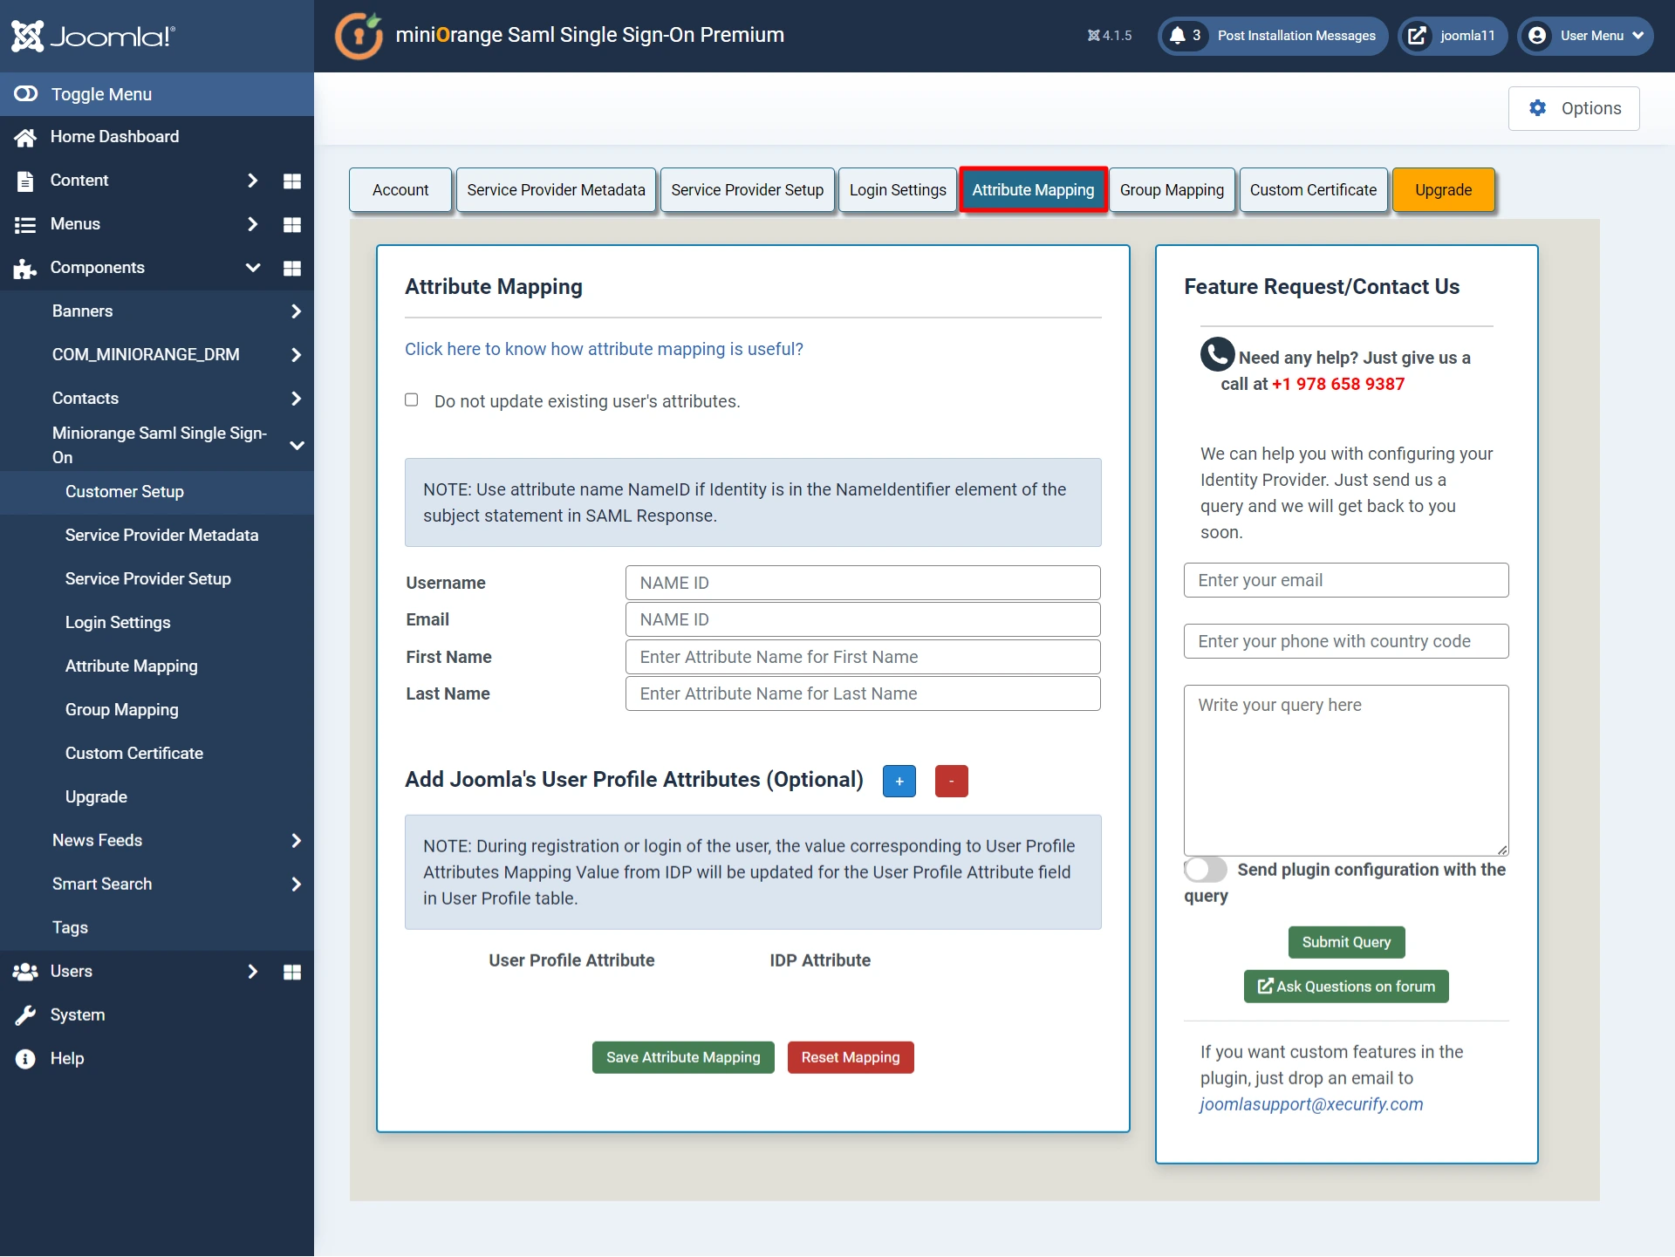
Task: Expand the News Feeds submenu chevron
Action: (x=296, y=841)
